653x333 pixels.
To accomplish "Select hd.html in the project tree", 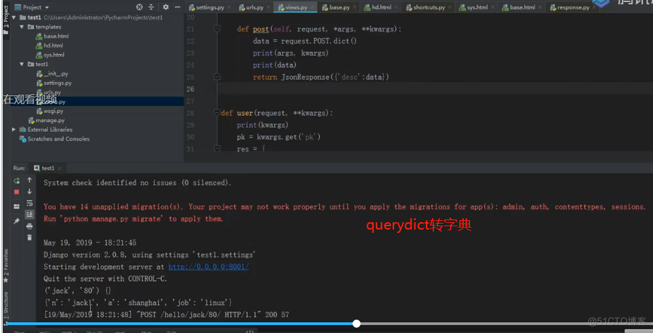I will [49, 45].
